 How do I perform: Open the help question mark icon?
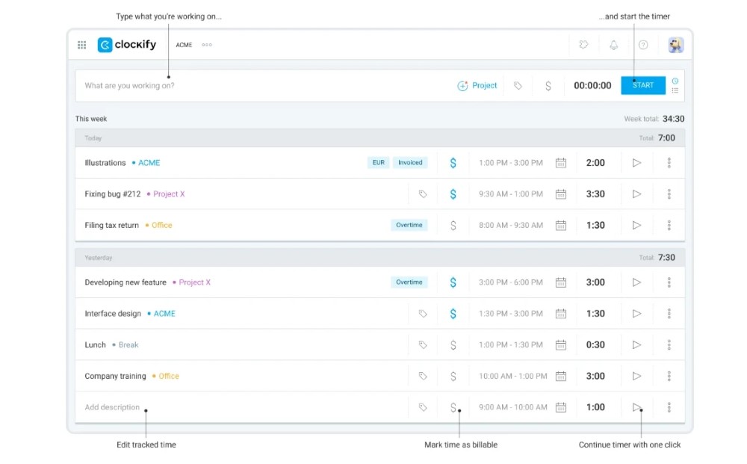[x=643, y=45]
